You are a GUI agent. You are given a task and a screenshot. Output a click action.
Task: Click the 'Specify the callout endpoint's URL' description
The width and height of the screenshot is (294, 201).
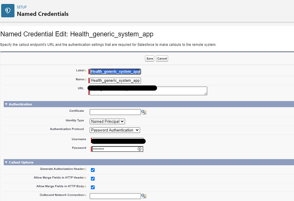tap(108, 45)
